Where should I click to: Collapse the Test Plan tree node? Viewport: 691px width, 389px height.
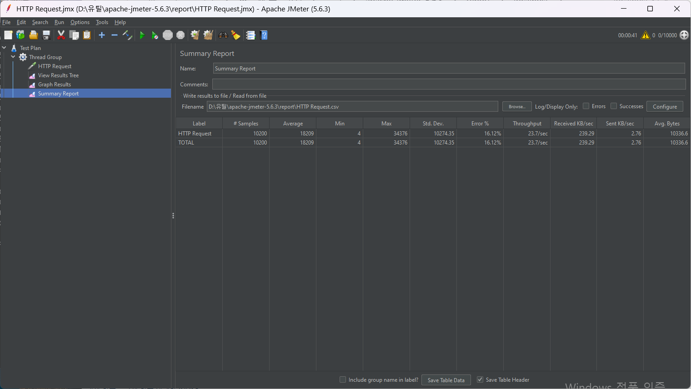pyautogui.click(x=4, y=48)
